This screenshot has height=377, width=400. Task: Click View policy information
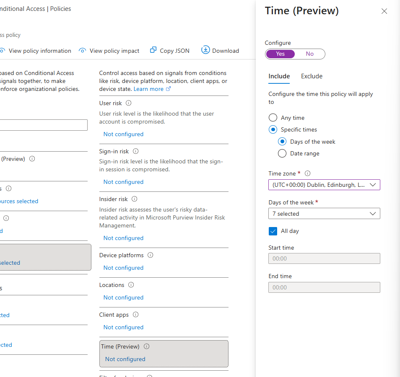(40, 51)
